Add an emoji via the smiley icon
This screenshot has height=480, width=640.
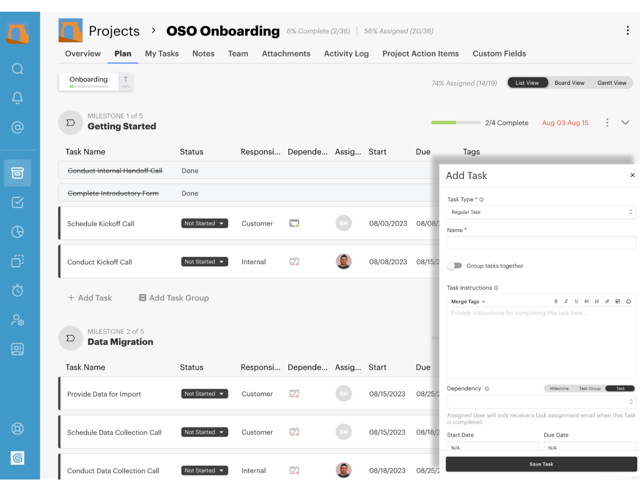pos(629,301)
